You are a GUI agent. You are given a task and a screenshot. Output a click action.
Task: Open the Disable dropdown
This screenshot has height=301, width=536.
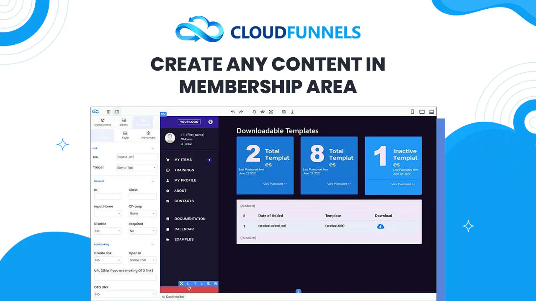click(x=108, y=231)
